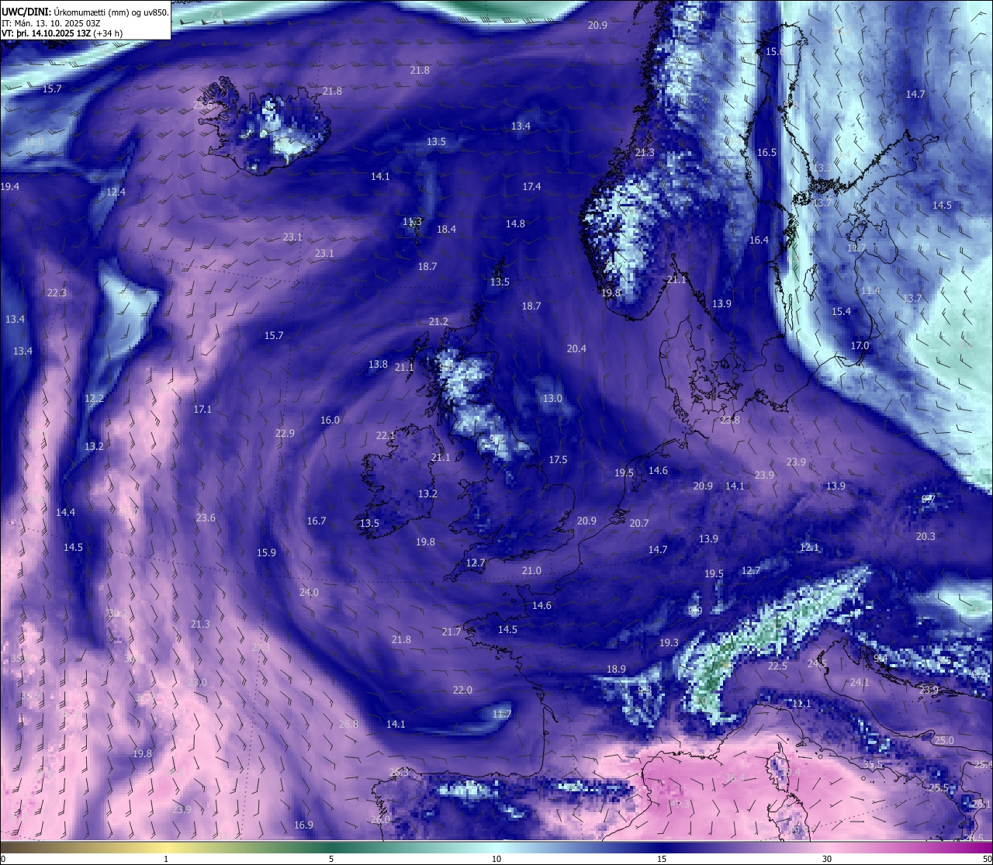
Task: Click the 21.2 value label
Action: click(438, 322)
